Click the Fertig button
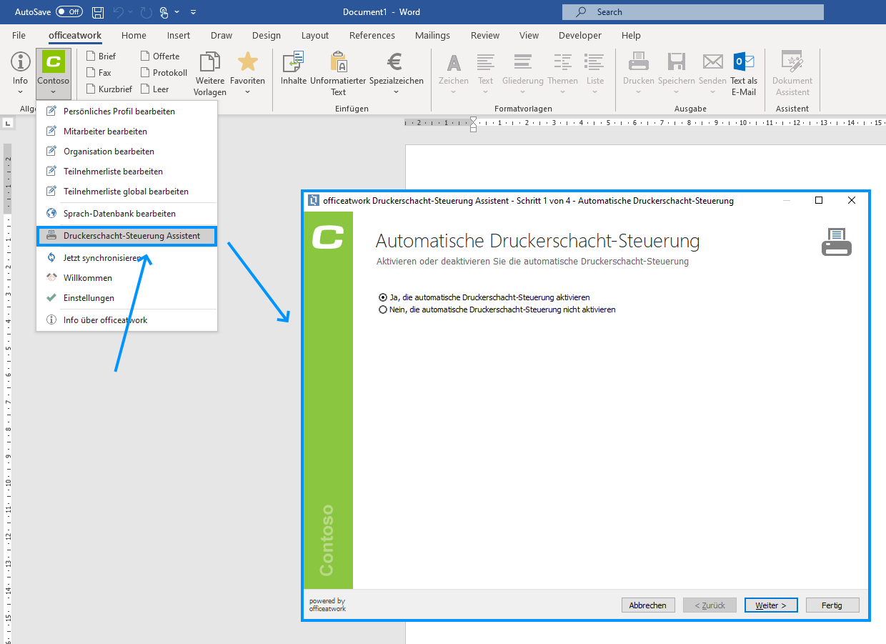 832,605
